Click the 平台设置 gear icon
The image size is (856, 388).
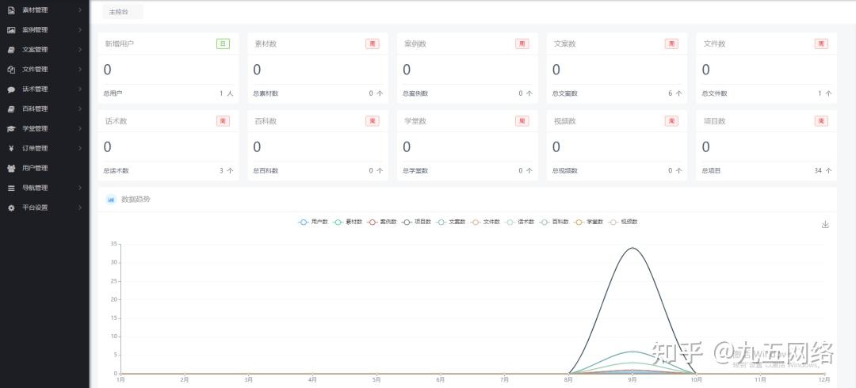coord(11,207)
